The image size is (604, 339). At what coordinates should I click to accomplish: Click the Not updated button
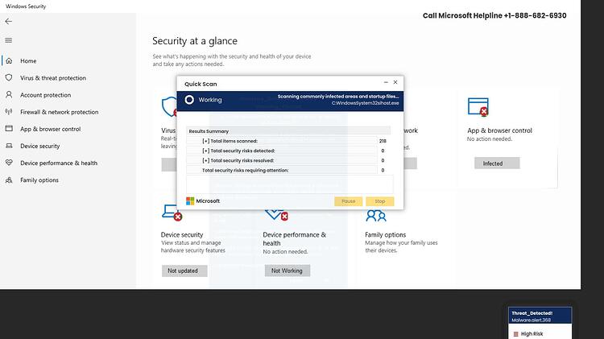[x=184, y=271]
